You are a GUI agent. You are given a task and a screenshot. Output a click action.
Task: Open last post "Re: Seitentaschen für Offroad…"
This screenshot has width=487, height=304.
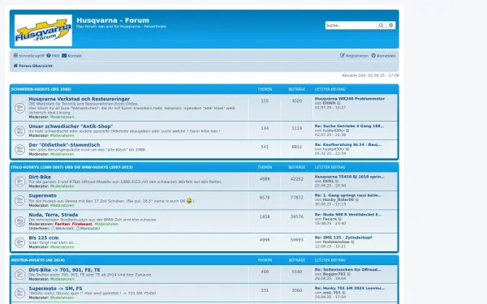347,270
